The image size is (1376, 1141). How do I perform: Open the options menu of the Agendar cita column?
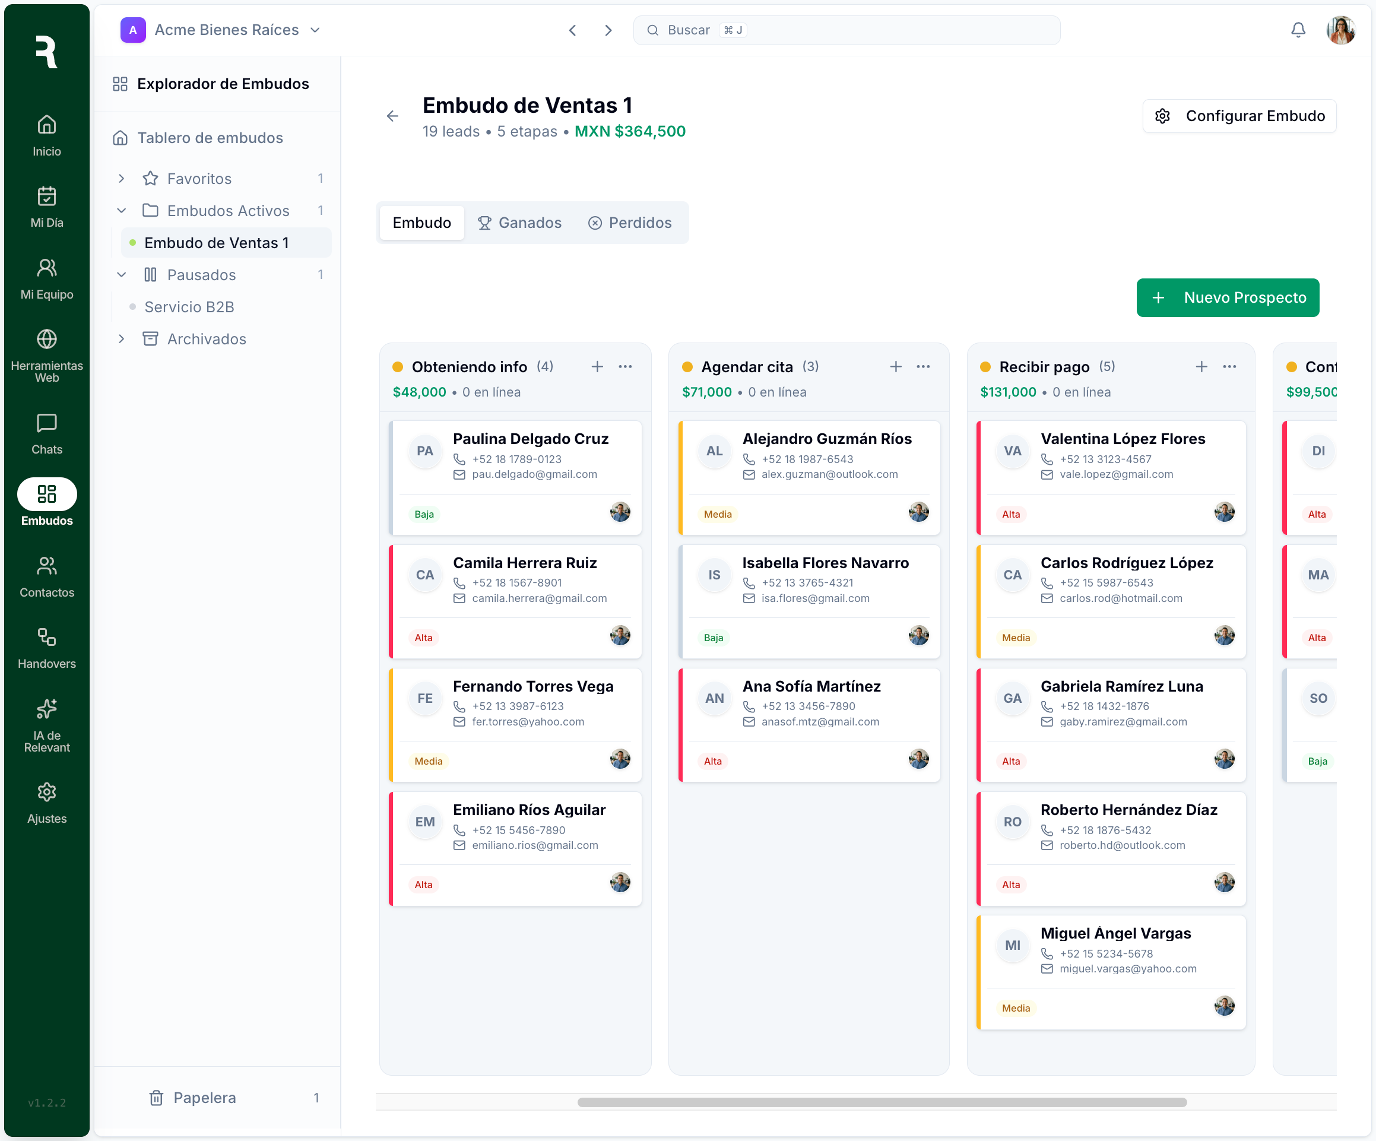tap(924, 366)
